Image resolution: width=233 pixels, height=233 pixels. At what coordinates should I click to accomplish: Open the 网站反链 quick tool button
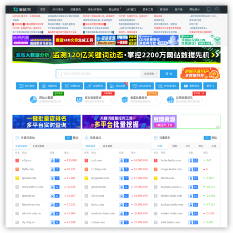pos(117,86)
